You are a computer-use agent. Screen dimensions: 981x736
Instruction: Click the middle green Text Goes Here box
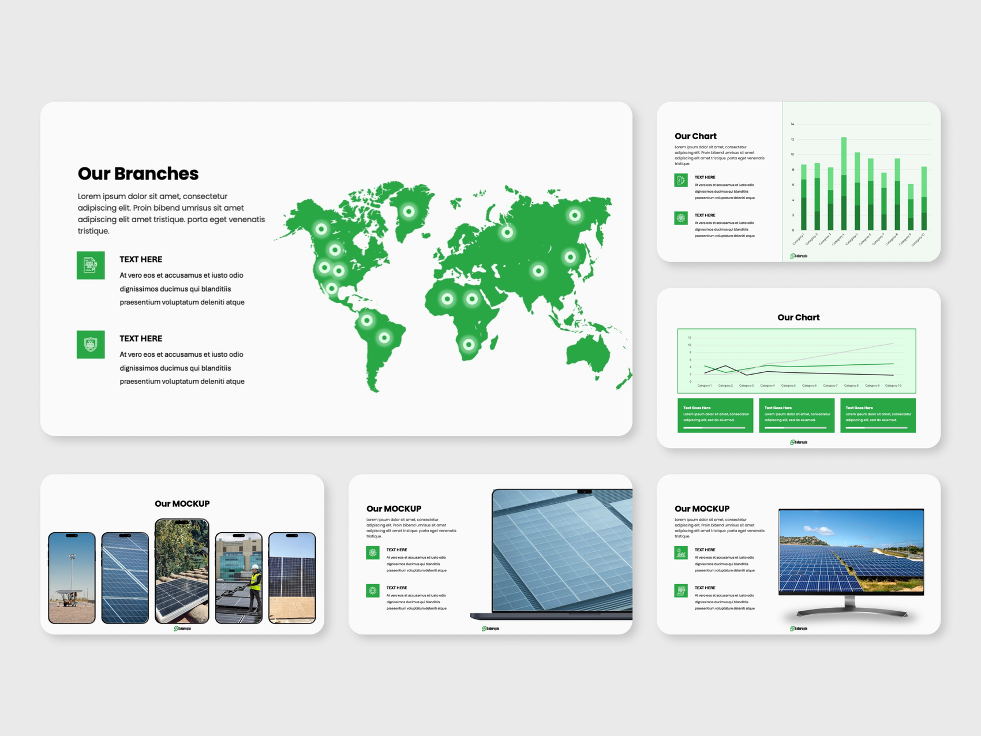tap(797, 415)
